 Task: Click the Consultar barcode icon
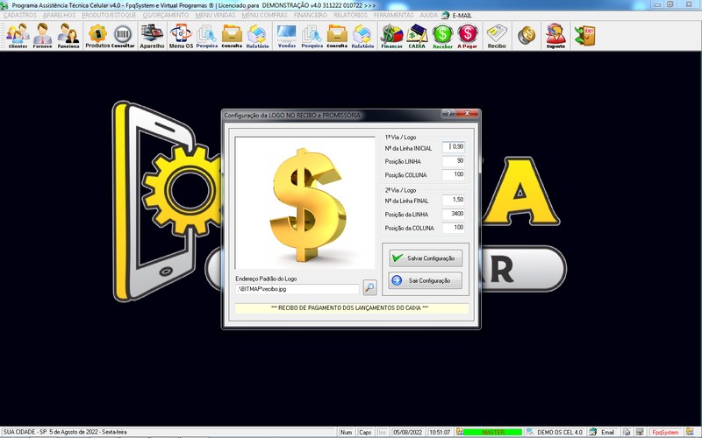(x=123, y=36)
